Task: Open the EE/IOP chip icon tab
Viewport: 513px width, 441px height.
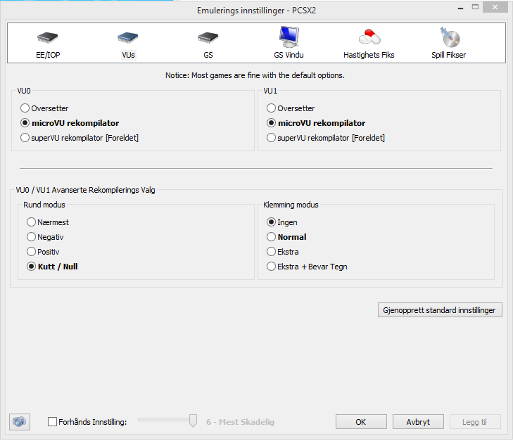Action: (x=47, y=37)
